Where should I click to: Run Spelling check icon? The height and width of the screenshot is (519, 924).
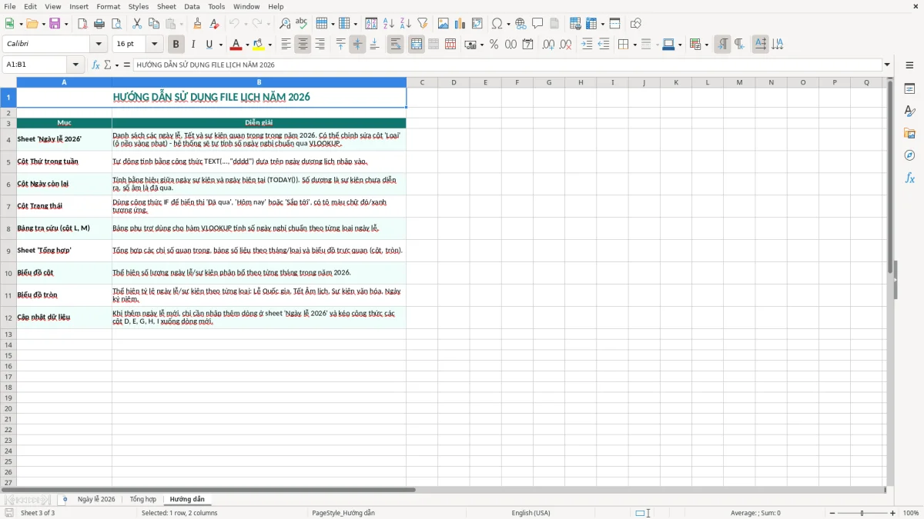pos(302,23)
